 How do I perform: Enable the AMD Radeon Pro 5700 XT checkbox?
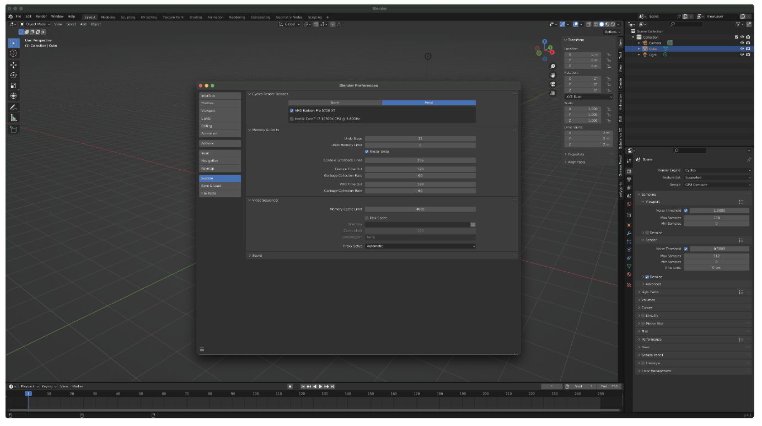click(x=292, y=111)
